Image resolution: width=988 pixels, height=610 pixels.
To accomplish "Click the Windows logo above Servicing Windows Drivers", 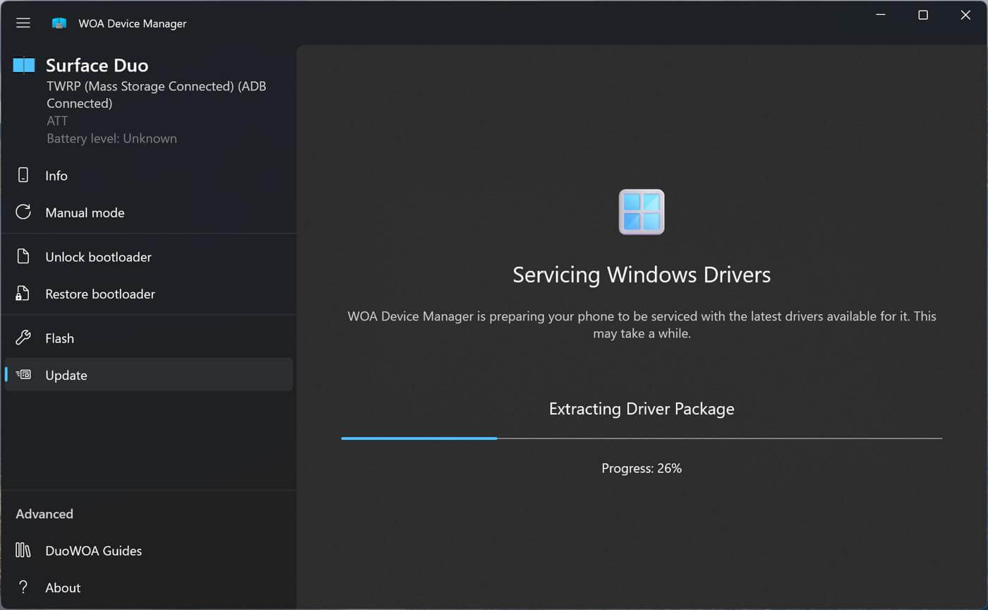I will (641, 212).
